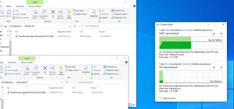Pause the copy to Toshiba (E:)
234x109 pixels.
point(214,67)
